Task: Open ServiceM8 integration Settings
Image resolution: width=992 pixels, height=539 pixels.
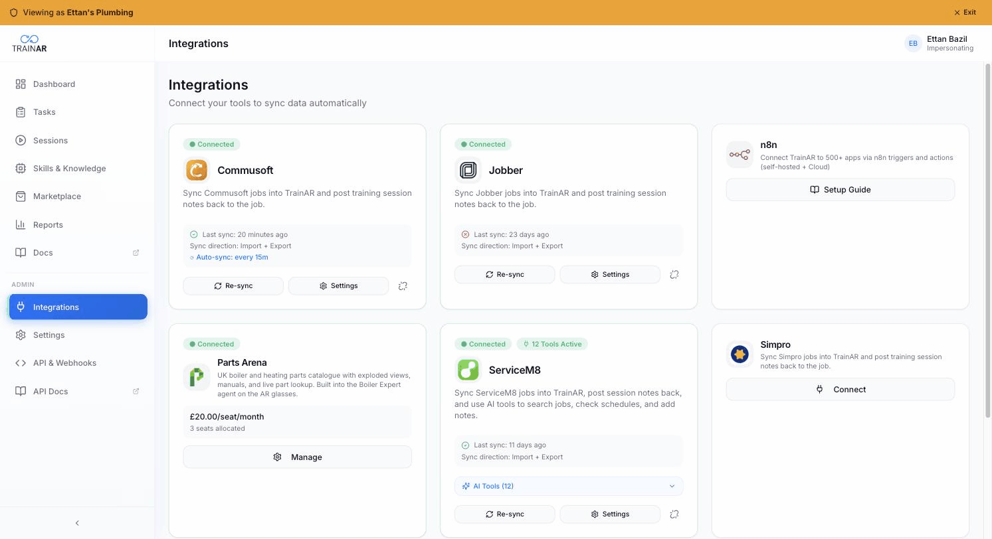Action: (610, 514)
